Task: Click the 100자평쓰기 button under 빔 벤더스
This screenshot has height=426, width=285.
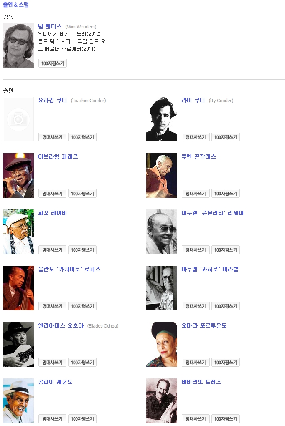Action: 53,63
